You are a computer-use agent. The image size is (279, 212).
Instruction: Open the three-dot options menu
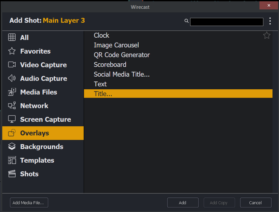pyautogui.click(x=270, y=21)
